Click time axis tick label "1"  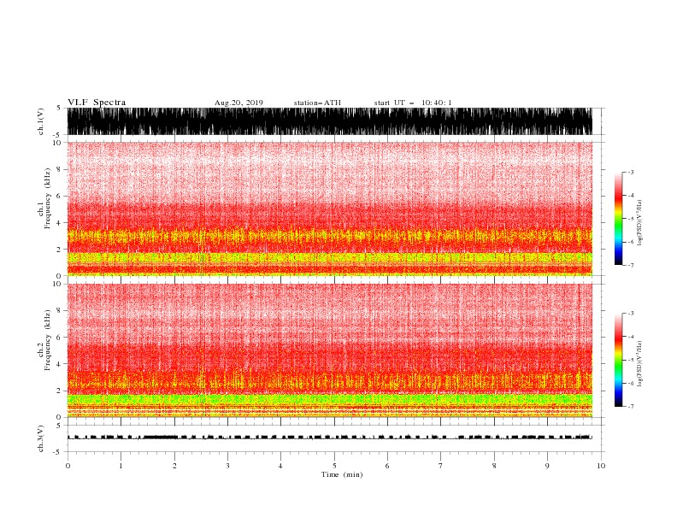point(121,466)
